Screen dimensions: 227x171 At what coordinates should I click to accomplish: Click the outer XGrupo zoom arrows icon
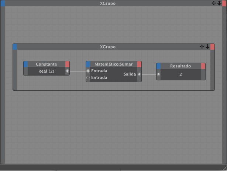tap(219, 3)
